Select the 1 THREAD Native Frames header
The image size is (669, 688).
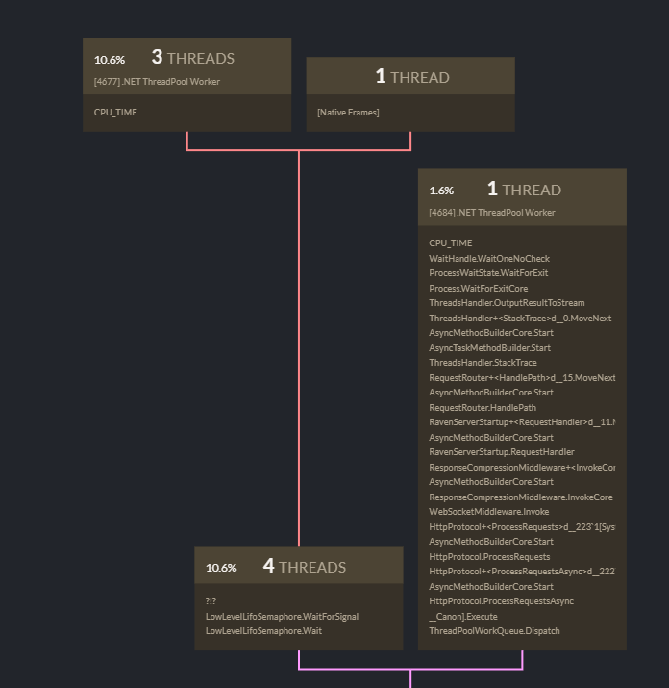click(x=410, y=75)
